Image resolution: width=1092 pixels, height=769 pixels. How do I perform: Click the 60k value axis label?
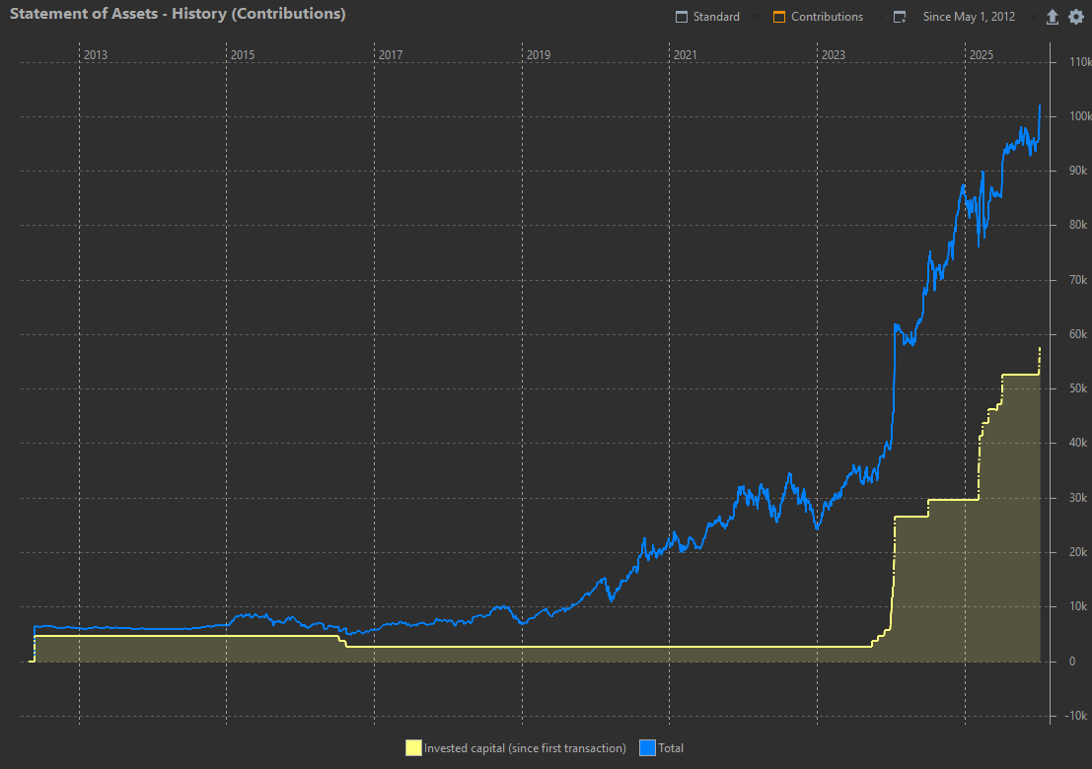click(1079, 334)
